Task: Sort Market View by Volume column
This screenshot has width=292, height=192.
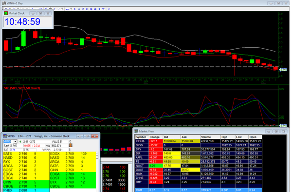Action: 210,137
